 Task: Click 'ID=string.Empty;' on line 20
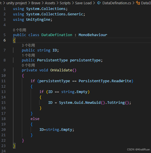point(57,130)
